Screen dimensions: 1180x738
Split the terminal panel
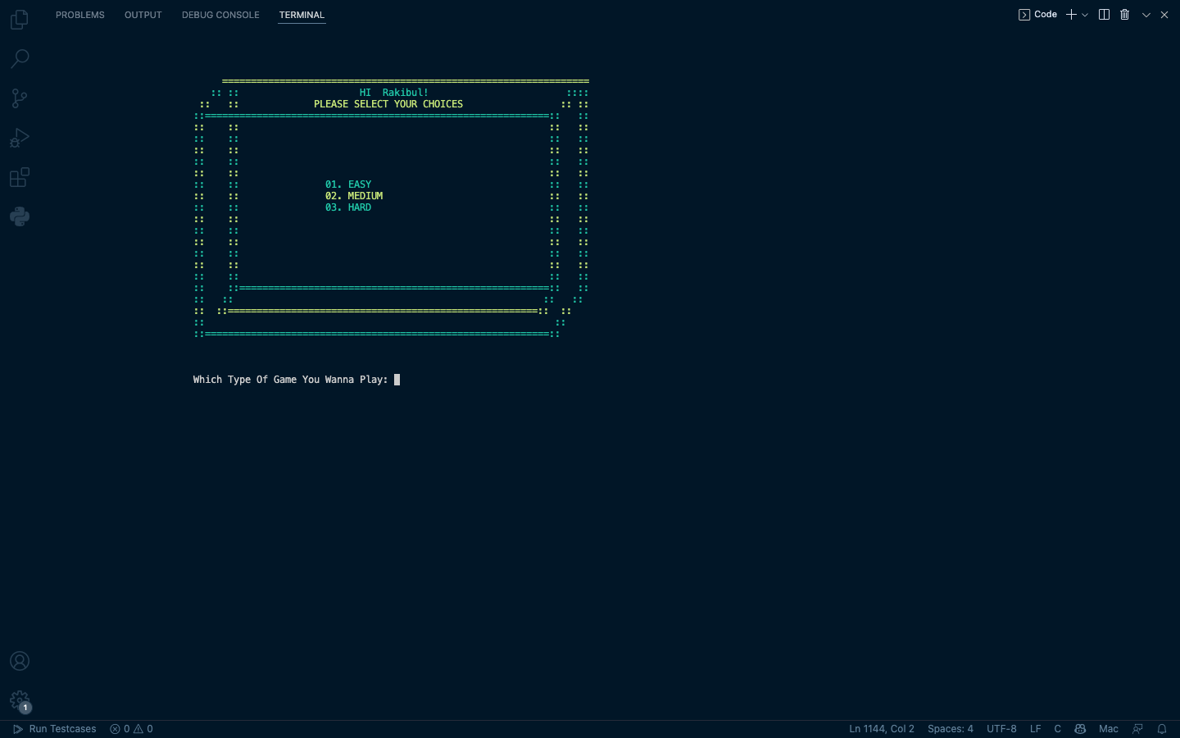click(x=1104, y=15)
